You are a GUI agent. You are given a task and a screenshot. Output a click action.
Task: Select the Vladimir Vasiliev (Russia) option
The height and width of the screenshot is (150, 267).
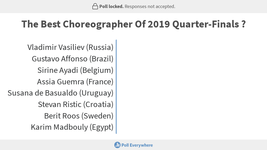point(70,47)
